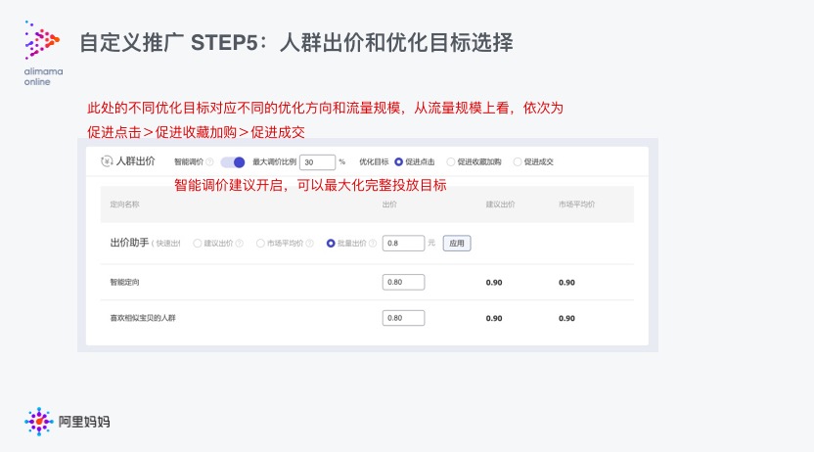
Task: Click the 阿里妈妈 logo at the bottom
Action: tap(67, 422)
